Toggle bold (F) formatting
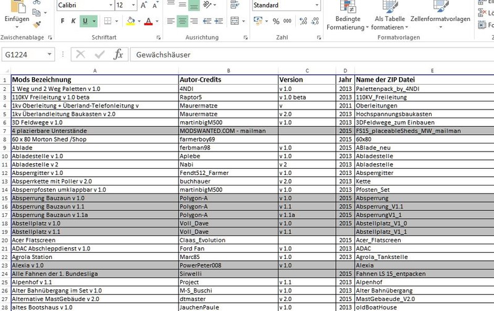 (62, 22)
